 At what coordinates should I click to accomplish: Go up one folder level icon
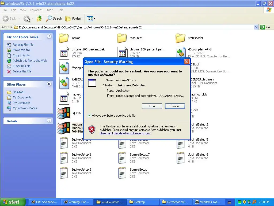39,19
